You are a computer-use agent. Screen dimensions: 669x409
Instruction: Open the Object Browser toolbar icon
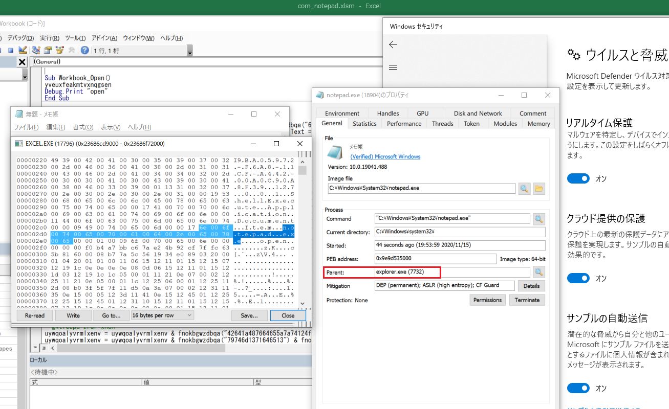(59, 50)
